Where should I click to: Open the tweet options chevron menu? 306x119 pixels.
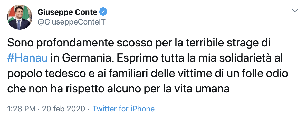[295, 11]
